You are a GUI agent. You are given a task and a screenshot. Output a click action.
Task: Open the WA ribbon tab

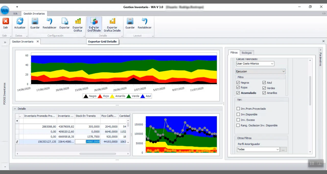click(15, 14)
